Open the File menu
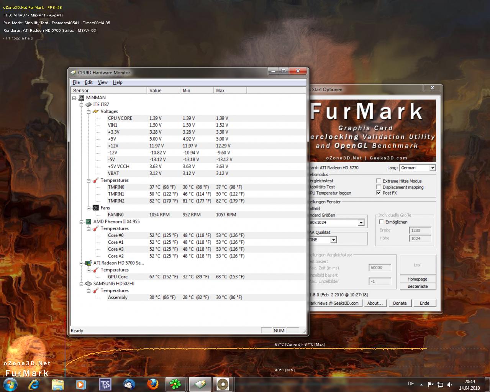The image size is (490, 392). pos(76,82)
